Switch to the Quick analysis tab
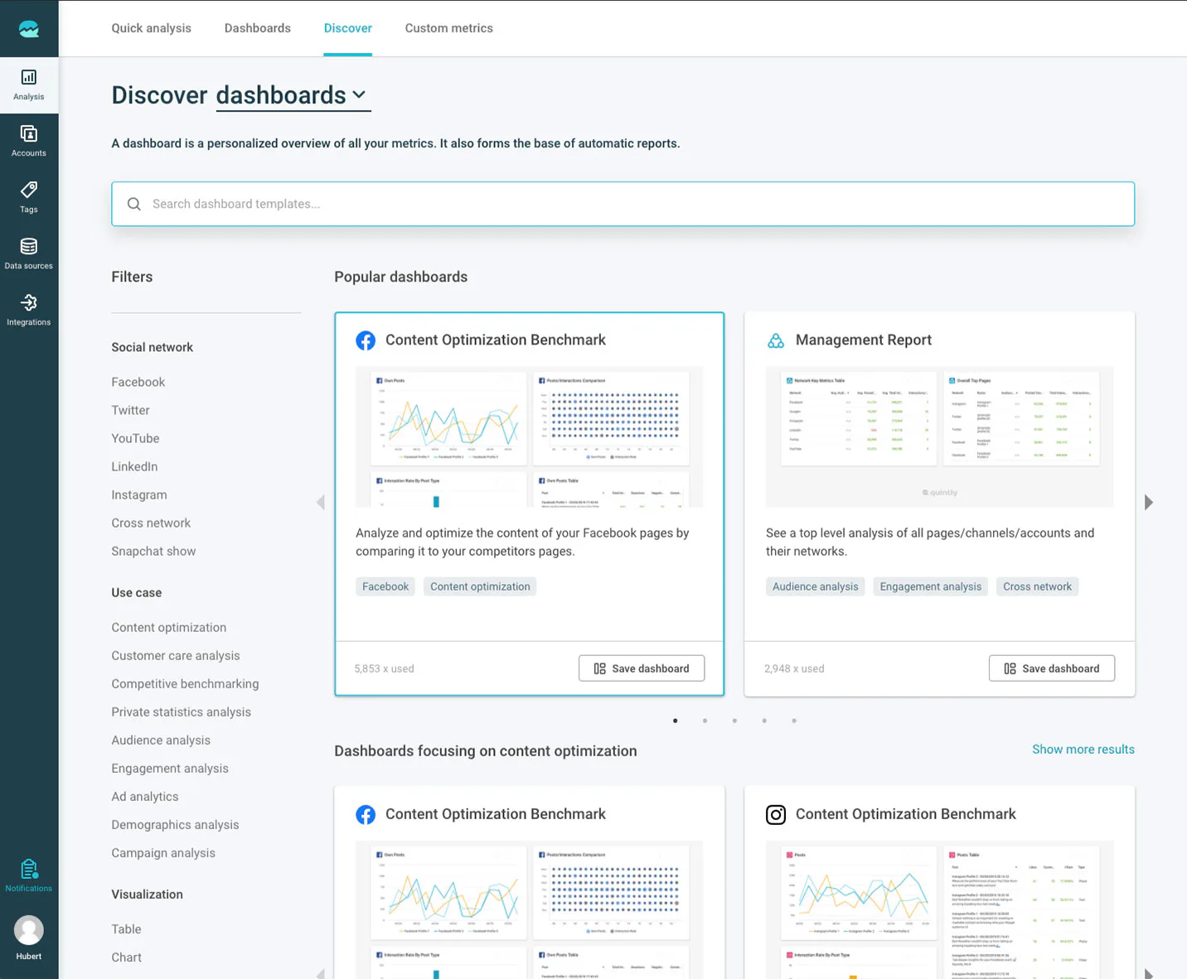Viewport: 1187px width, 979px height. click(152, 28)
